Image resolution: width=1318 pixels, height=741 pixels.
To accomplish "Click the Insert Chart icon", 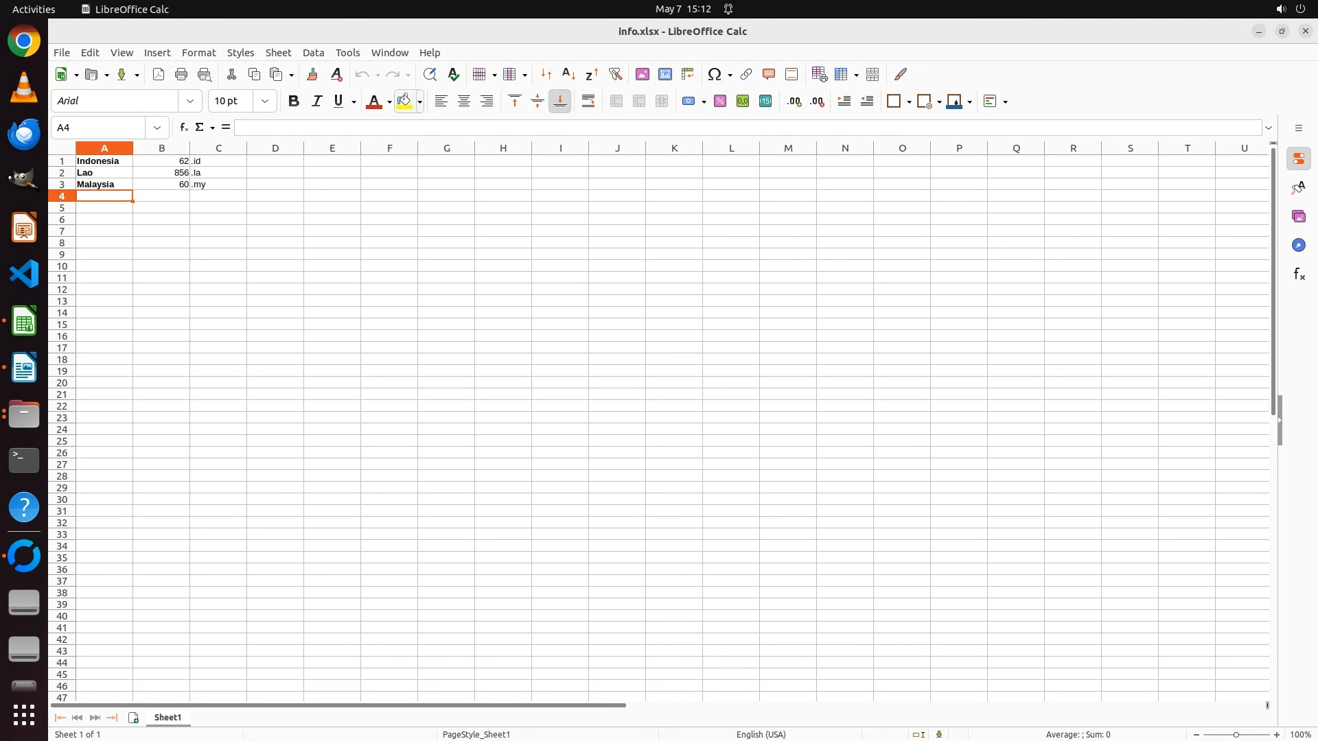I will (664, 74).
